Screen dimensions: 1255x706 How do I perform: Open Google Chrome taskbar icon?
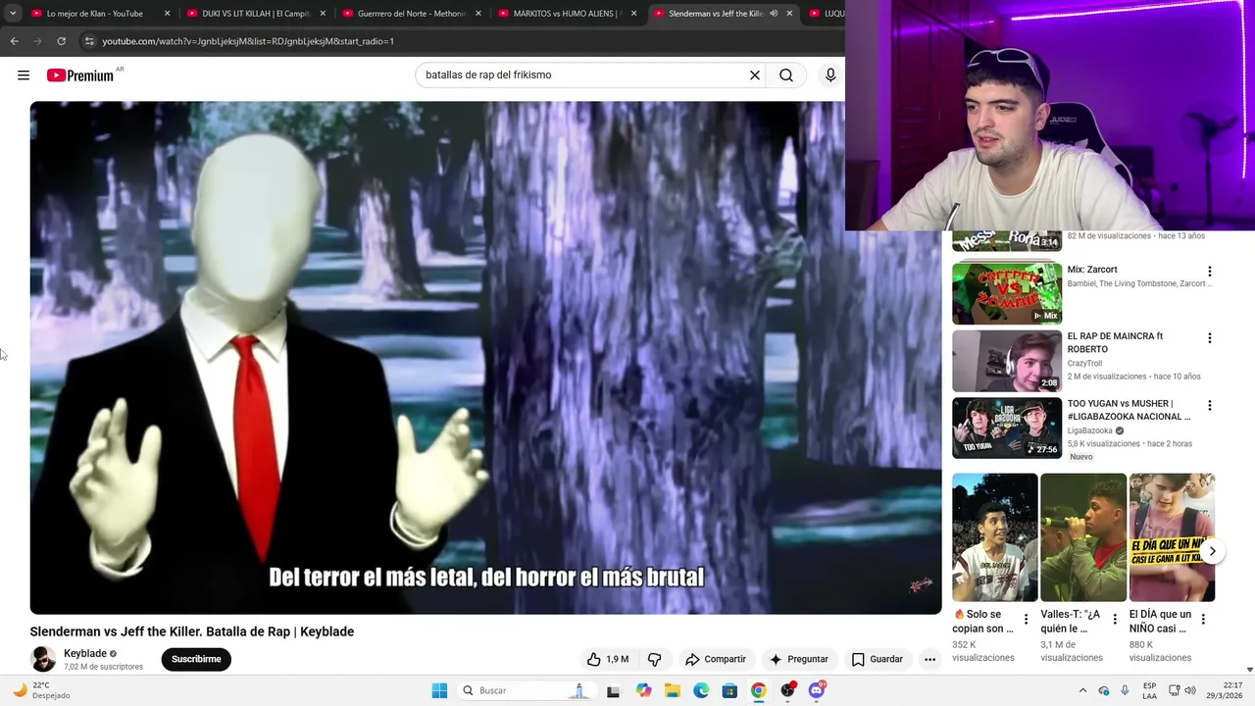pyautogui.click(x=758, y=690)
